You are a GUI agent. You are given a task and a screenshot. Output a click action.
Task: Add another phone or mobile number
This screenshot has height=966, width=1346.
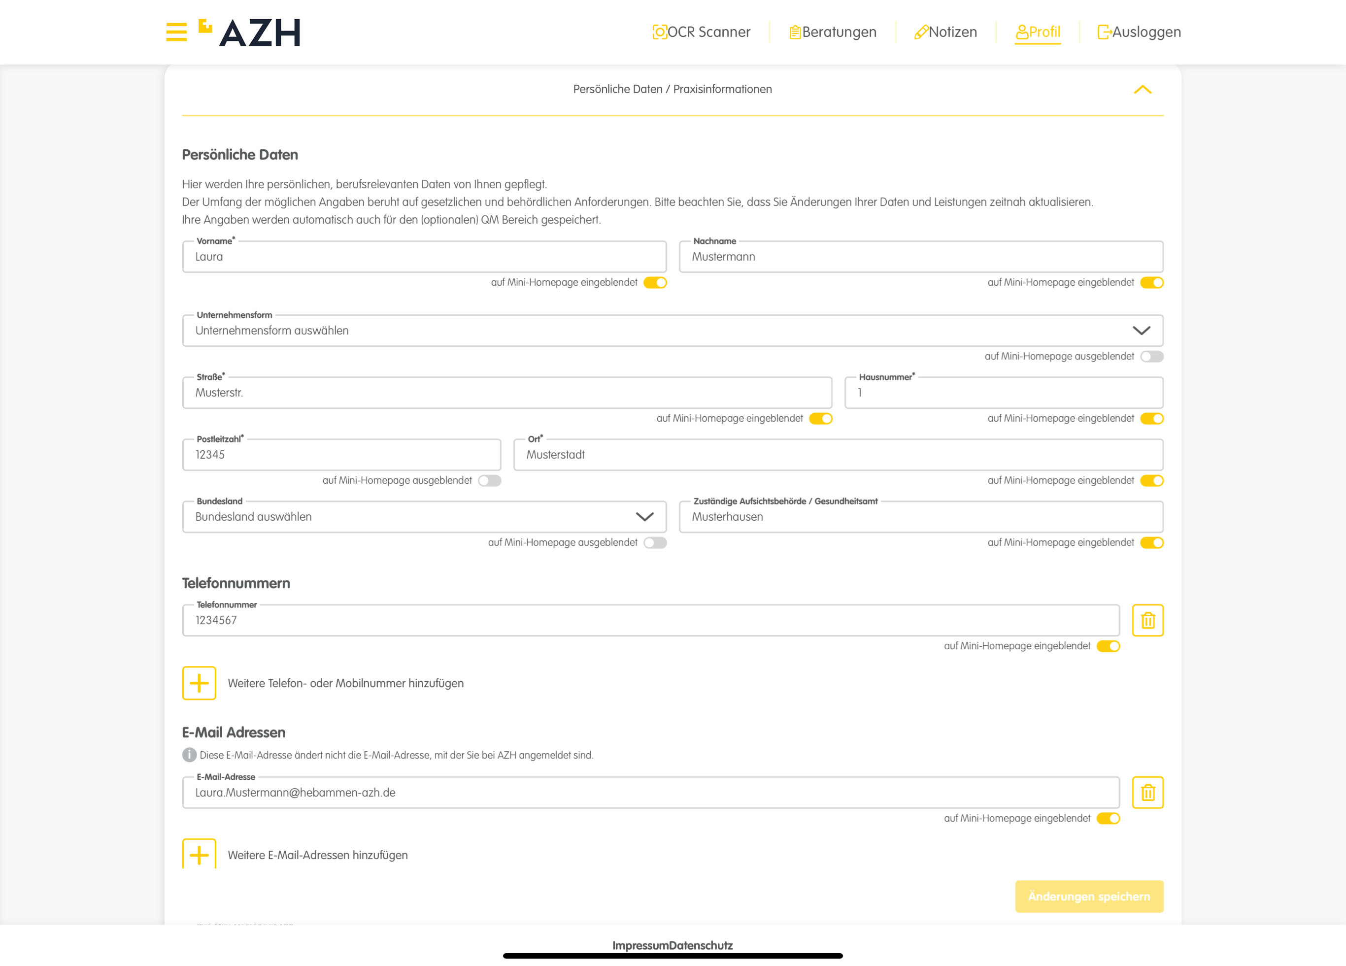pyautogui.click(x=200, y=683)
